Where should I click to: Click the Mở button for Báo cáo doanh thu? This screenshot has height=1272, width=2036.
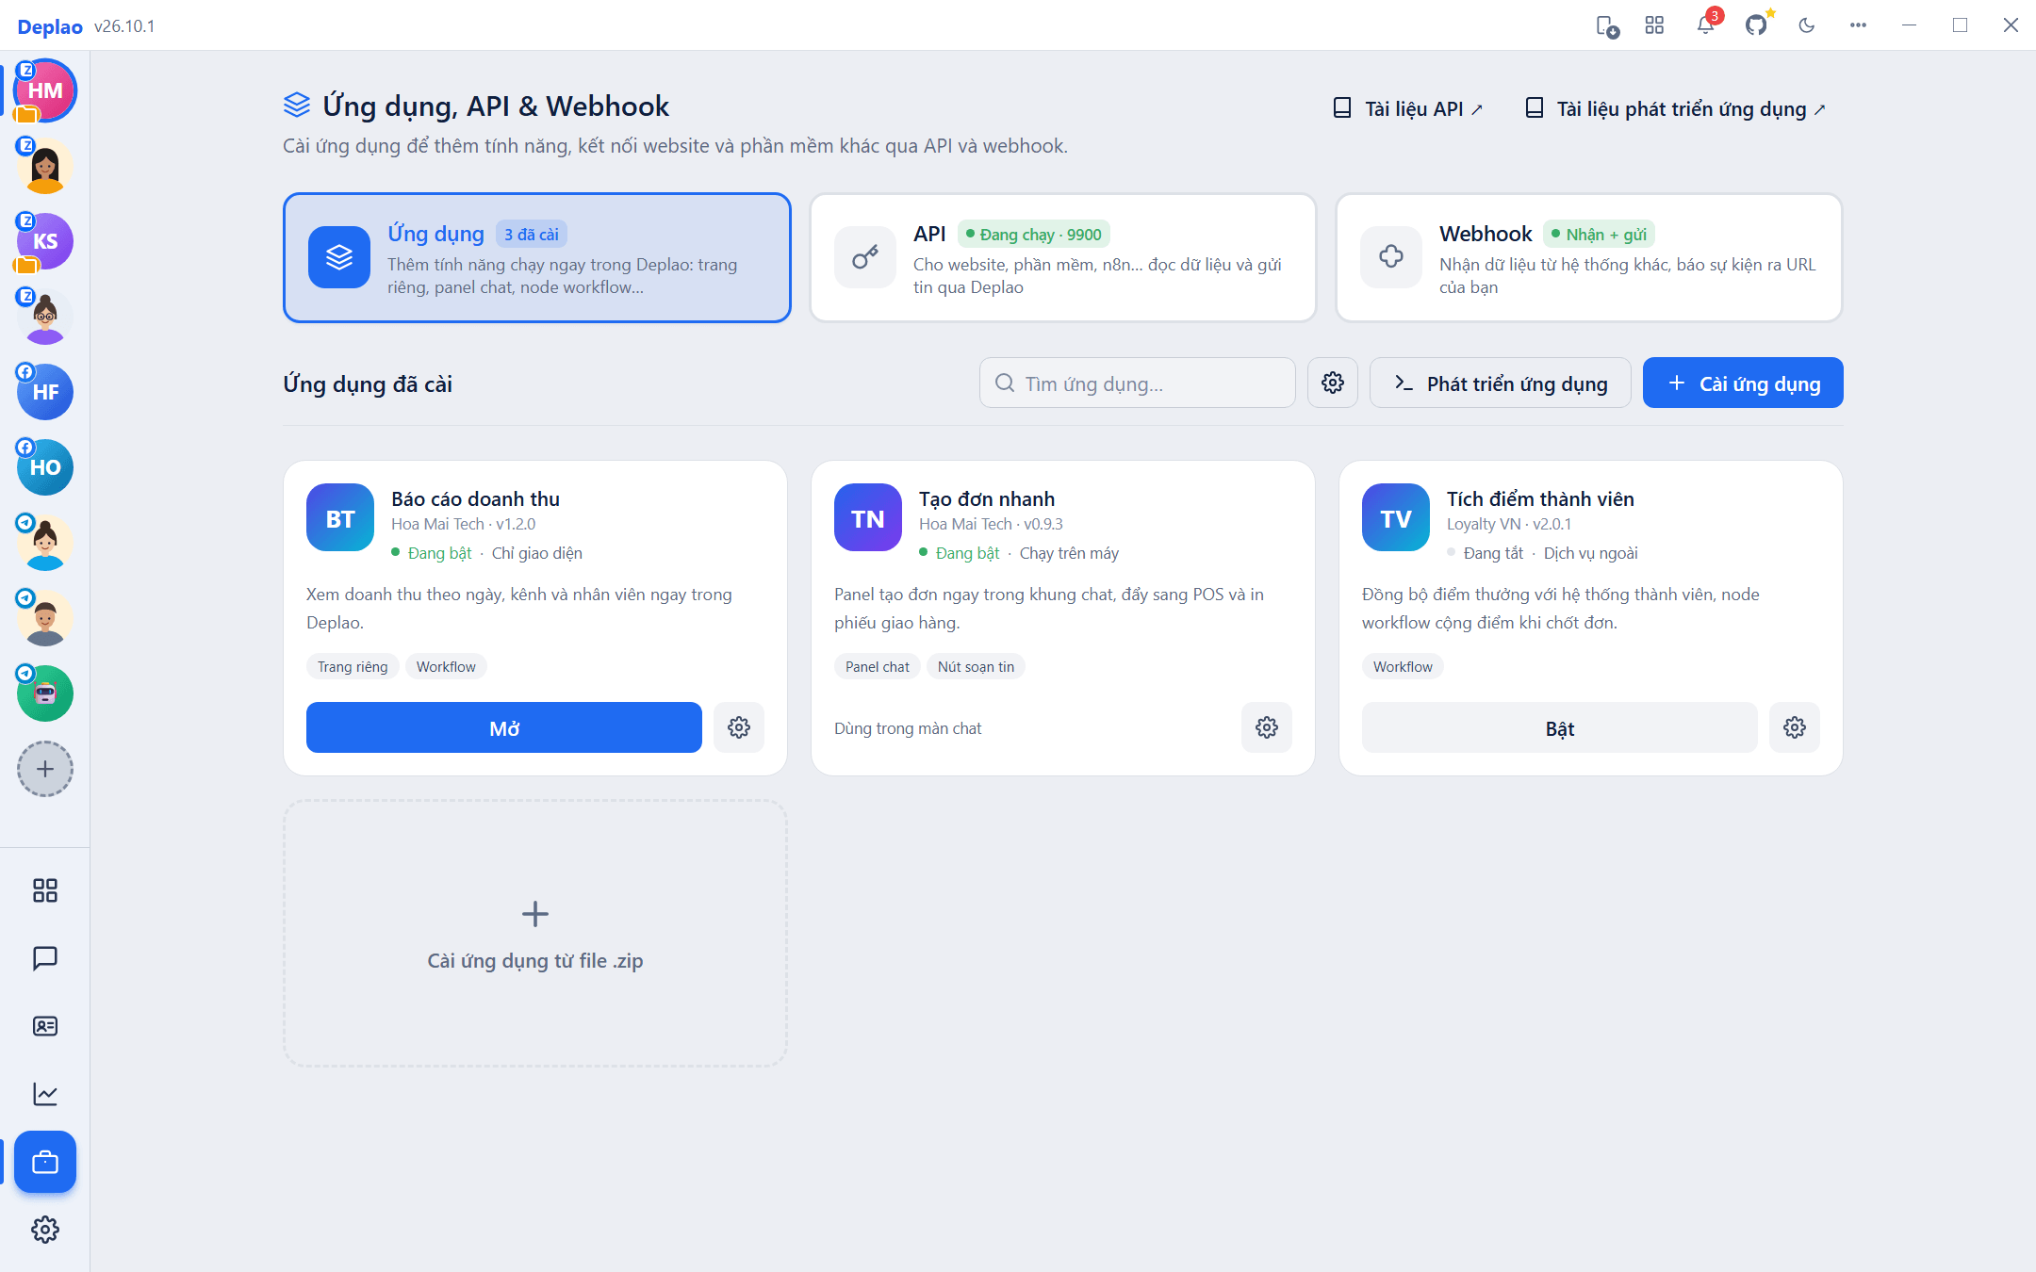tap(504, 727)
